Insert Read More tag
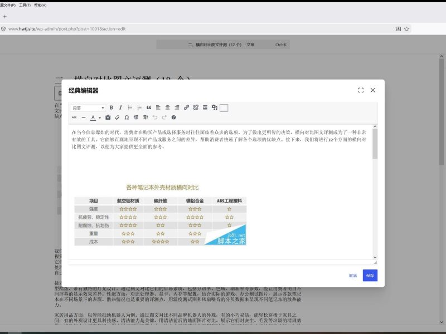Viewport: 446px width, 334px height. (205, 107)
